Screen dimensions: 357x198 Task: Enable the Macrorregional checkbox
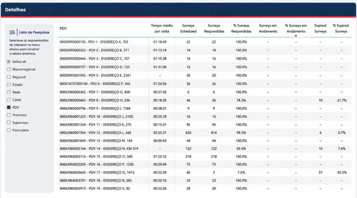click(x=9, y=69)
